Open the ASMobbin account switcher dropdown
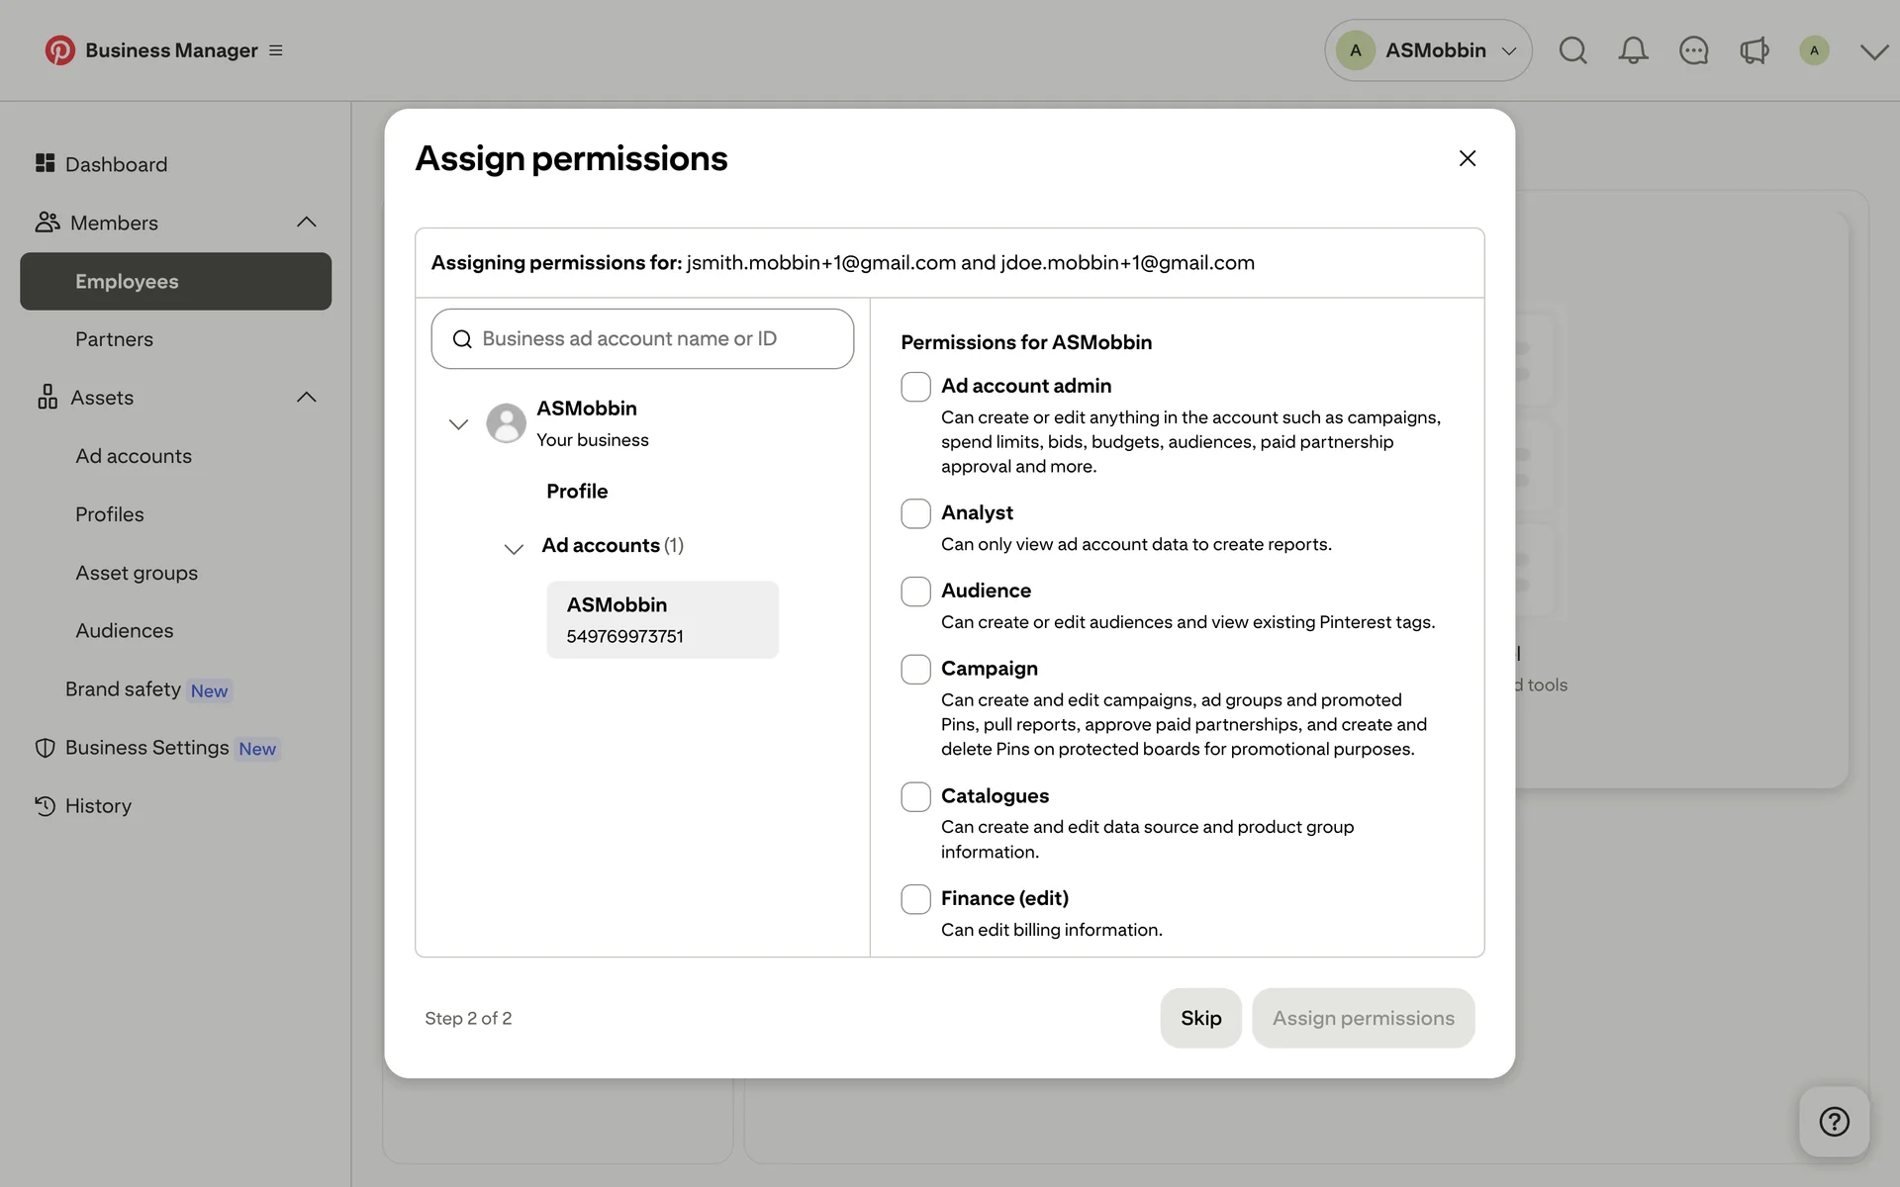Viewport: 1900px width, 1187px height. click(x=1427, y=50)
